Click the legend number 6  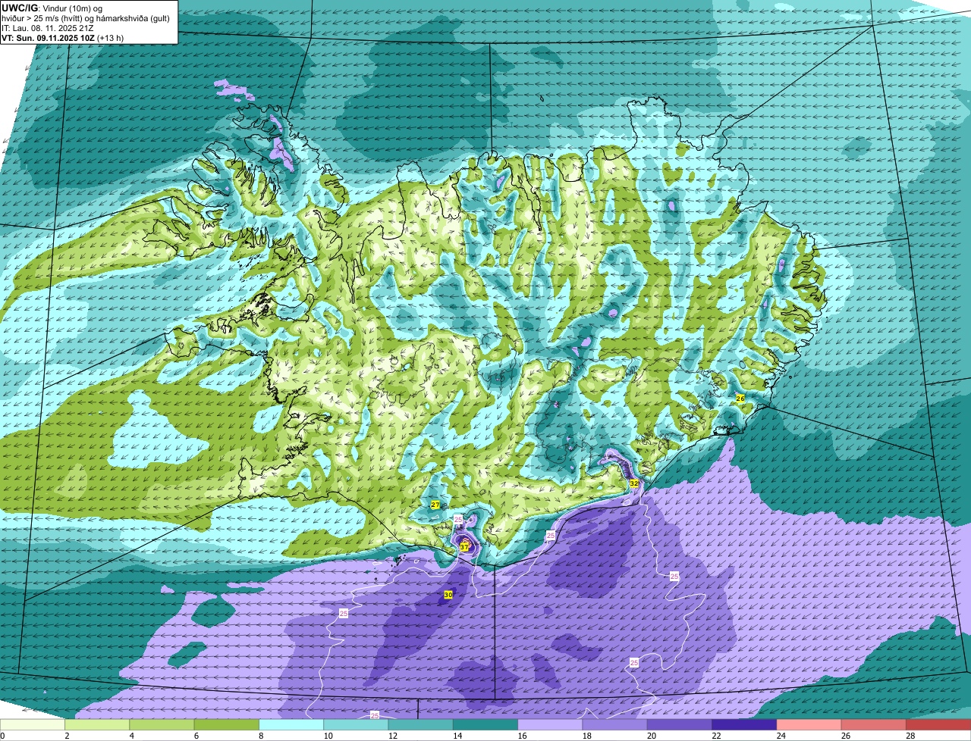tap(196, 736)
